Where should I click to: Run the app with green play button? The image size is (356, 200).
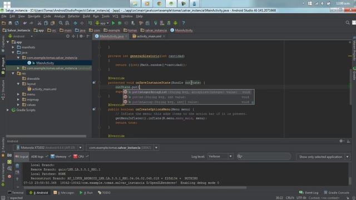tap(113, 23)
